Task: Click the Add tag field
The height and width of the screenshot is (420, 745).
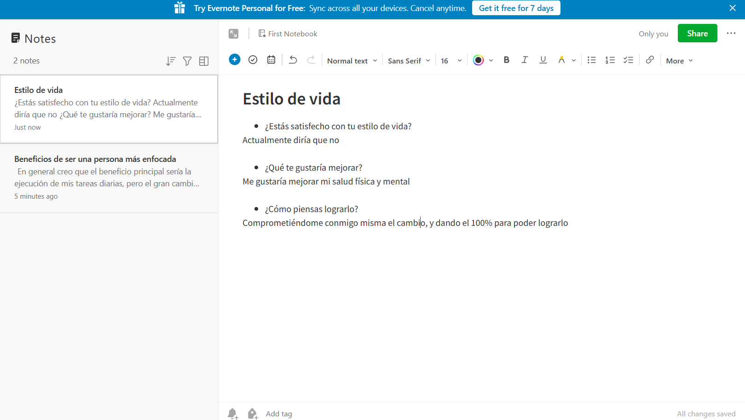Action: click(x=279, y=414)
